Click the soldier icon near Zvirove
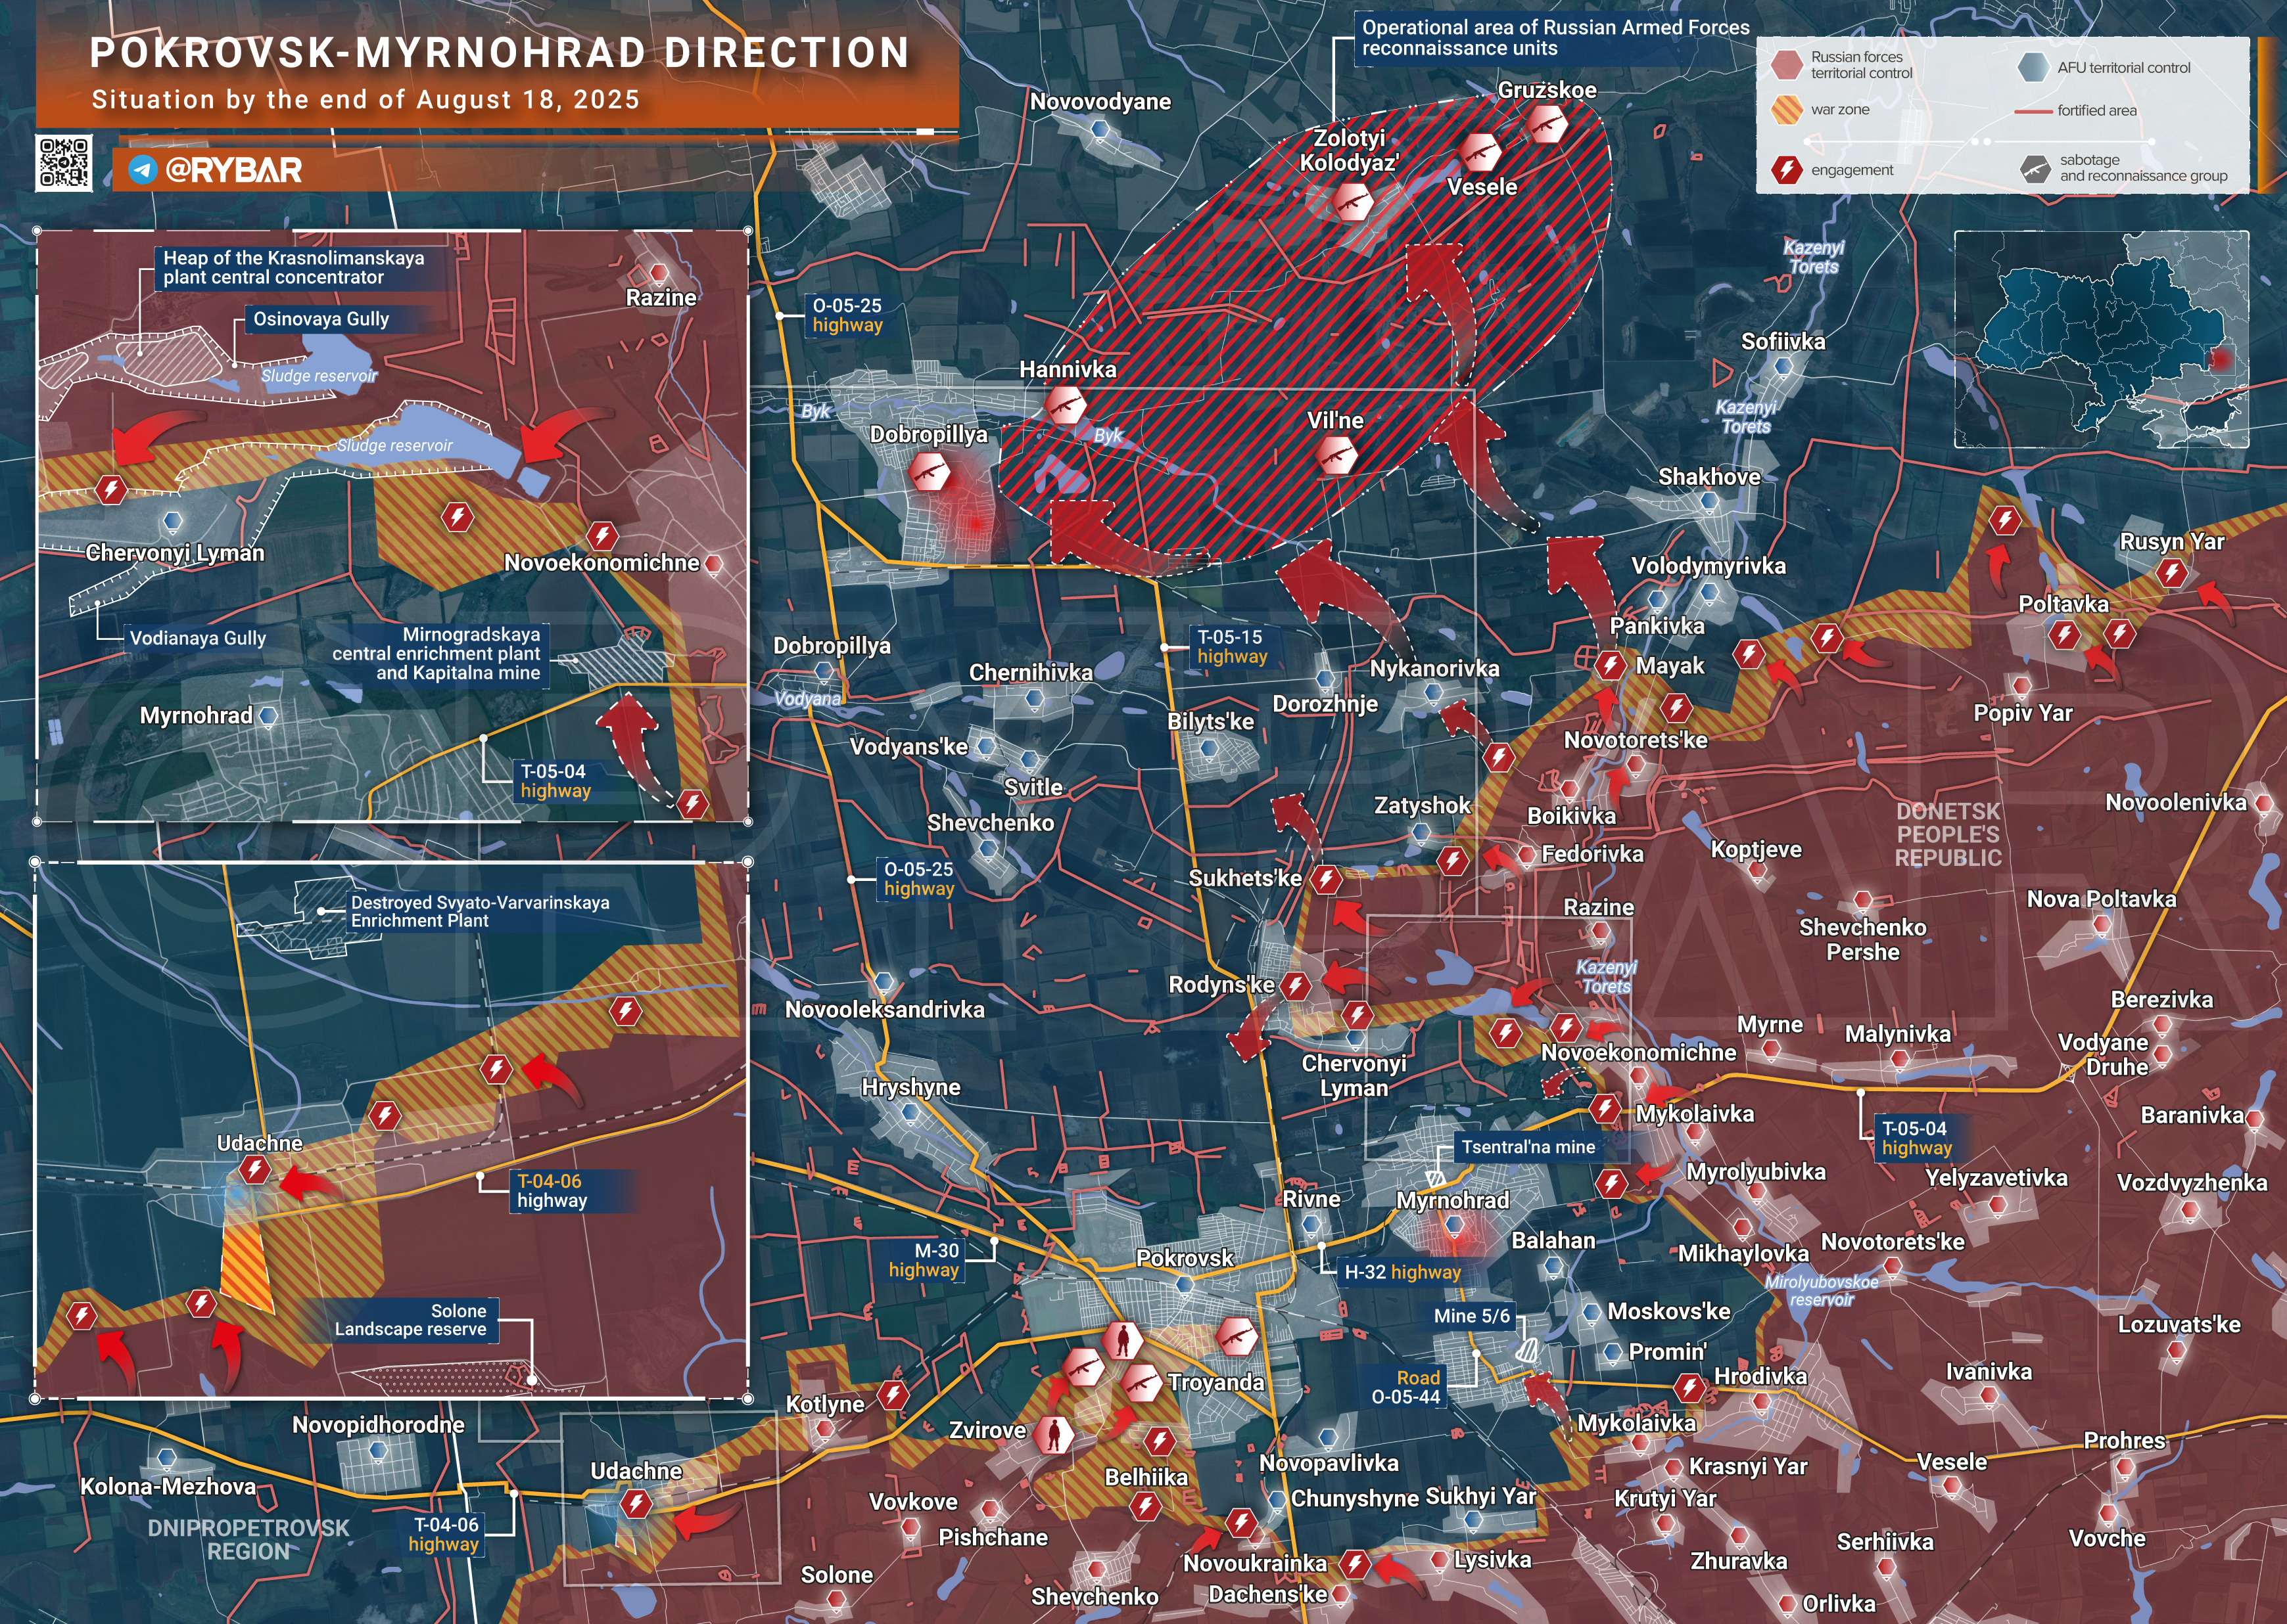 click(x=1054, y=1434)
